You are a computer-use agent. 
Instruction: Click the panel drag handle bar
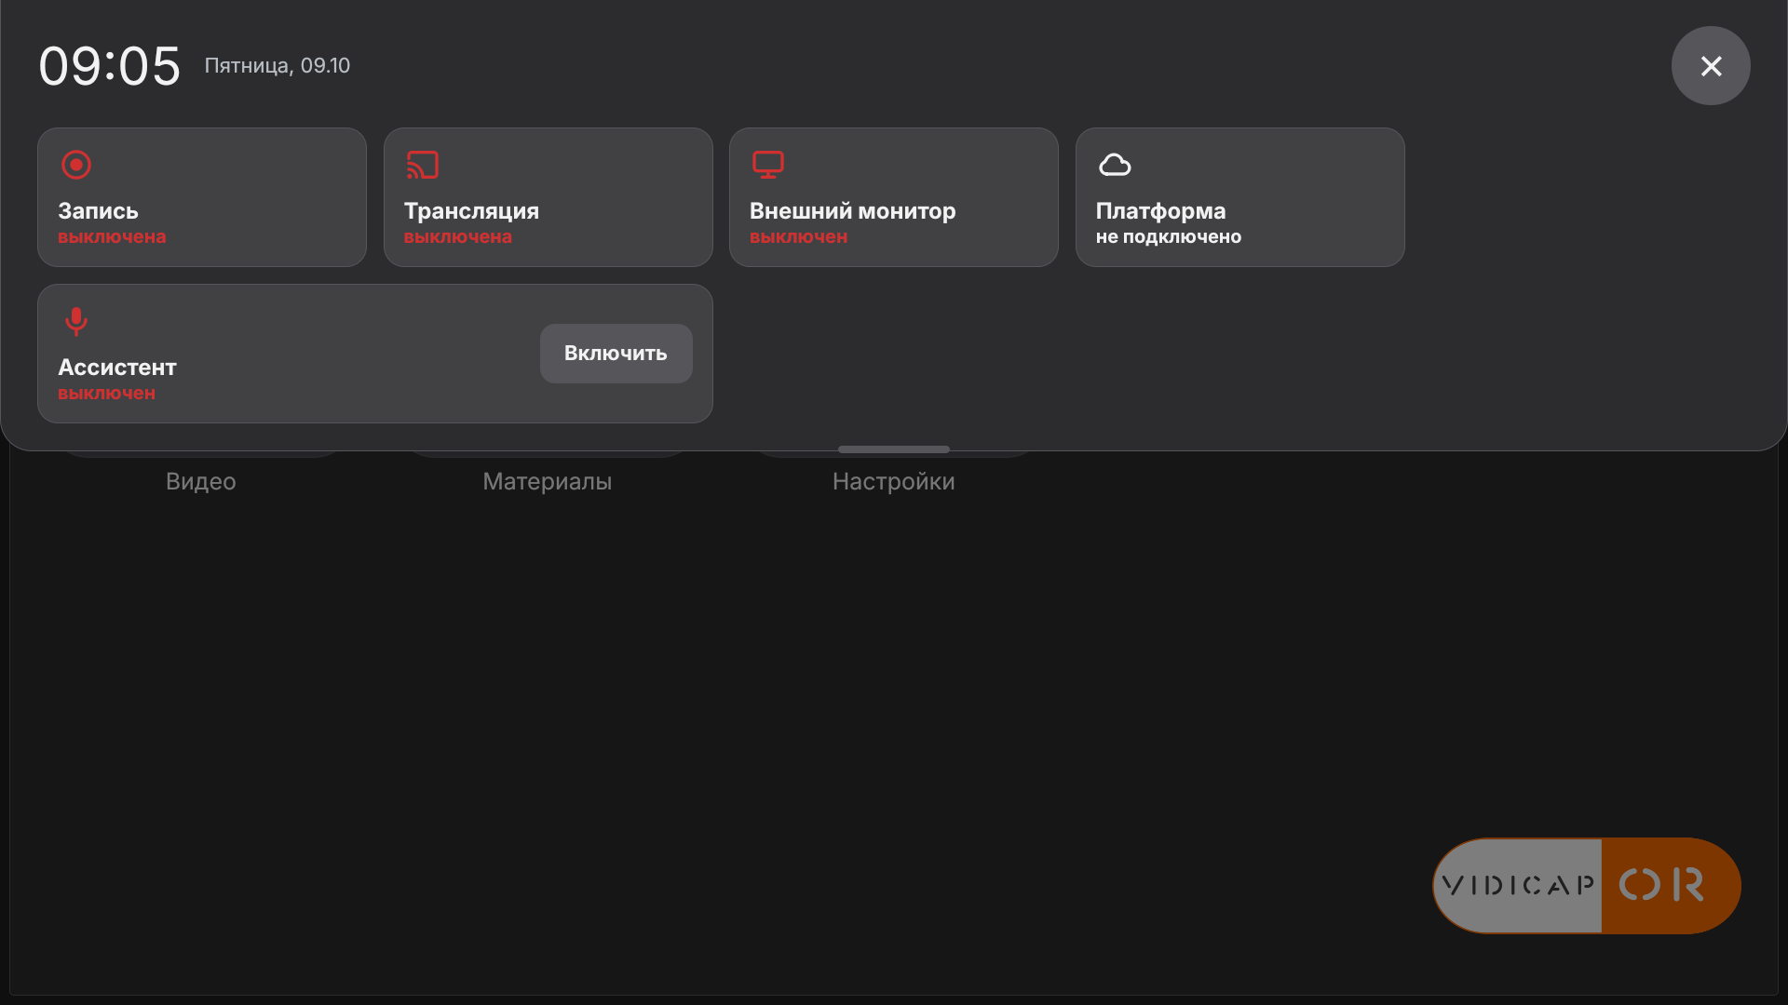pyautogui.click(x=894, y=449)
